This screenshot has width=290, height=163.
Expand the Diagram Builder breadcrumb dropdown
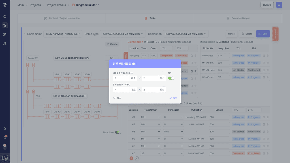click(98, 5)
